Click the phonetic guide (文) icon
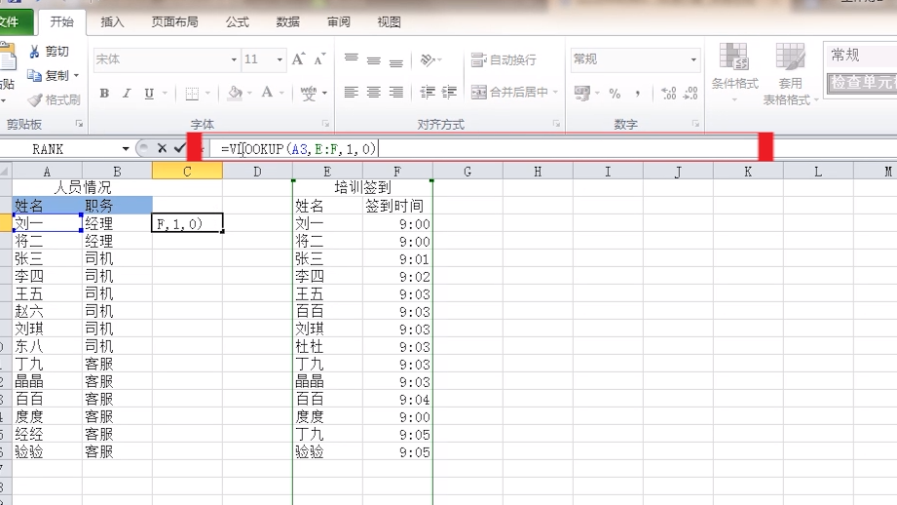 tap(309, 94)
